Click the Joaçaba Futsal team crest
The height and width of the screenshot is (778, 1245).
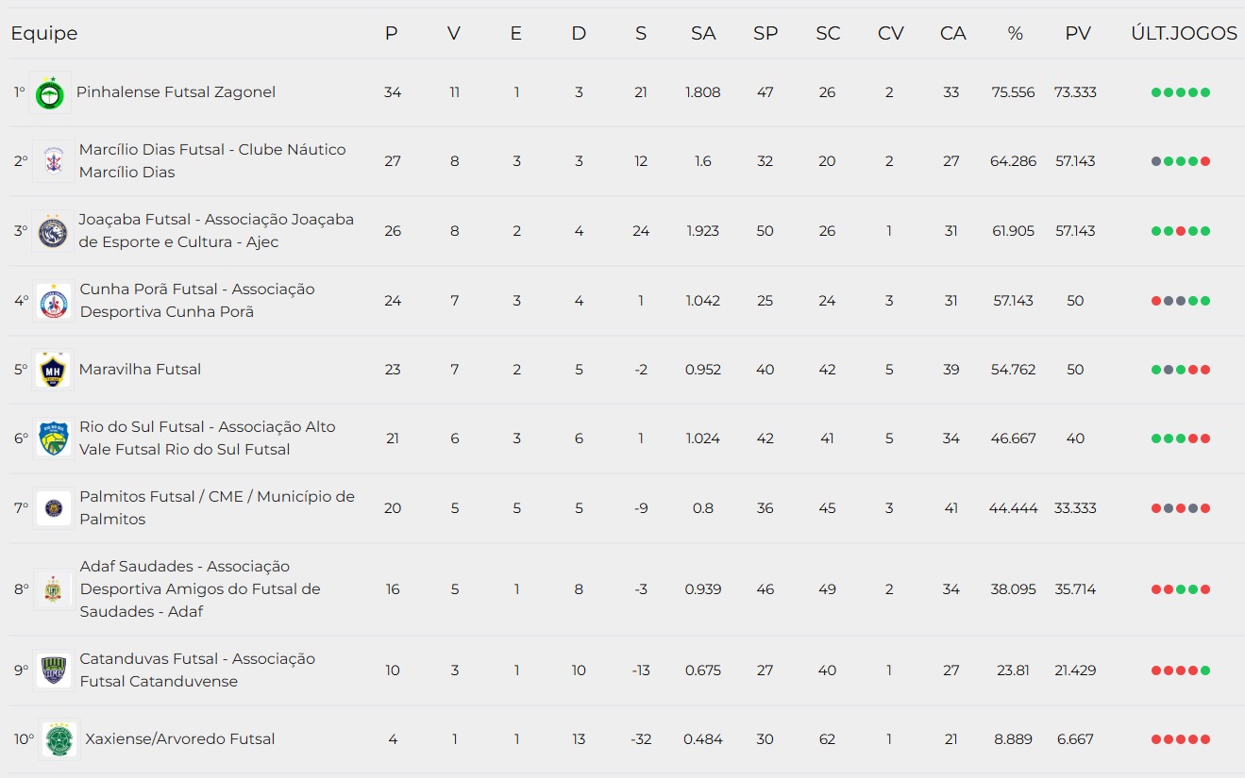[53, 231]
